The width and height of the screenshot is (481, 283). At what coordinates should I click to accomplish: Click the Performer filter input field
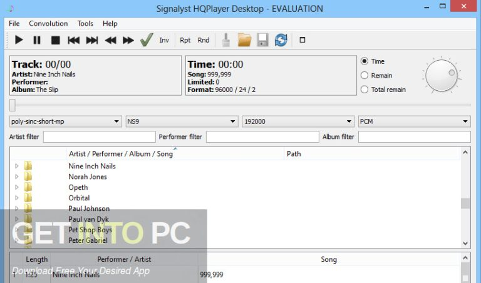pos(262,136)
